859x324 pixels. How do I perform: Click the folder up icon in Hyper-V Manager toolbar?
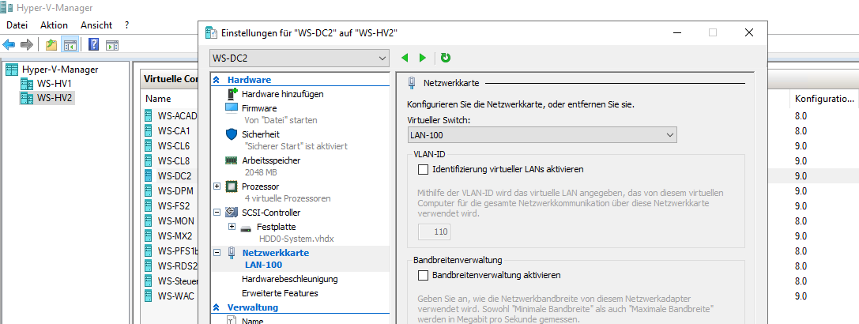click(x=51, y=45)
